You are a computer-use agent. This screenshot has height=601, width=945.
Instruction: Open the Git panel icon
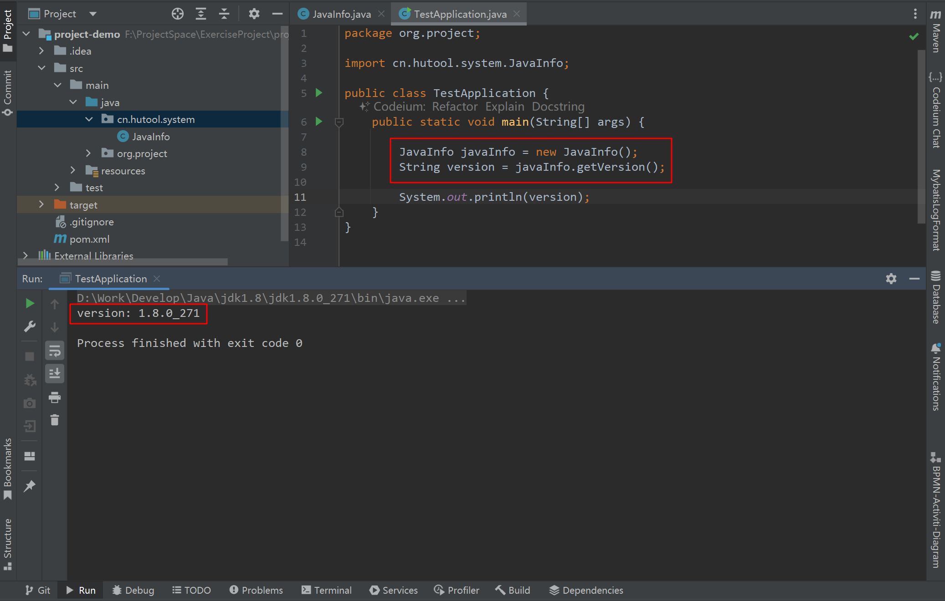[38, 589]
